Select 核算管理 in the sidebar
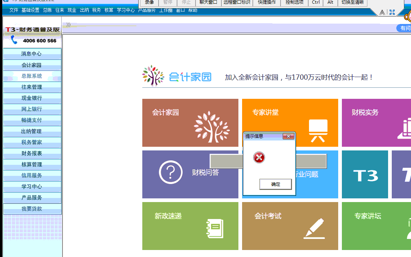The width and height of the screenshot is (411, 257). pos(32,164)
